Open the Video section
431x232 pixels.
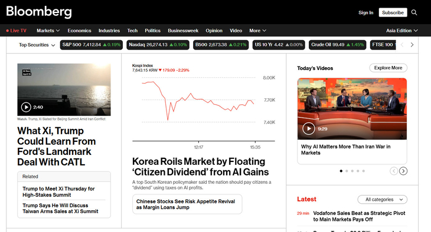coord(236,31)
